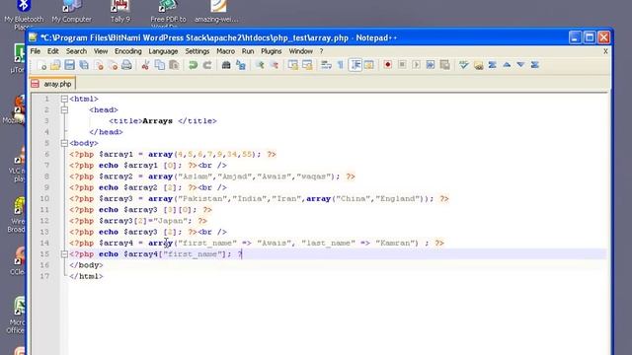
Task: Select the array.php document tab
Action: coord(52,84)
